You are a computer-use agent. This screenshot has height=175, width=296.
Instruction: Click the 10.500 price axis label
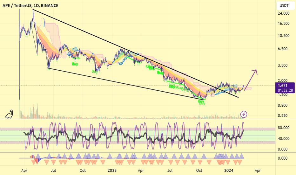284,36
